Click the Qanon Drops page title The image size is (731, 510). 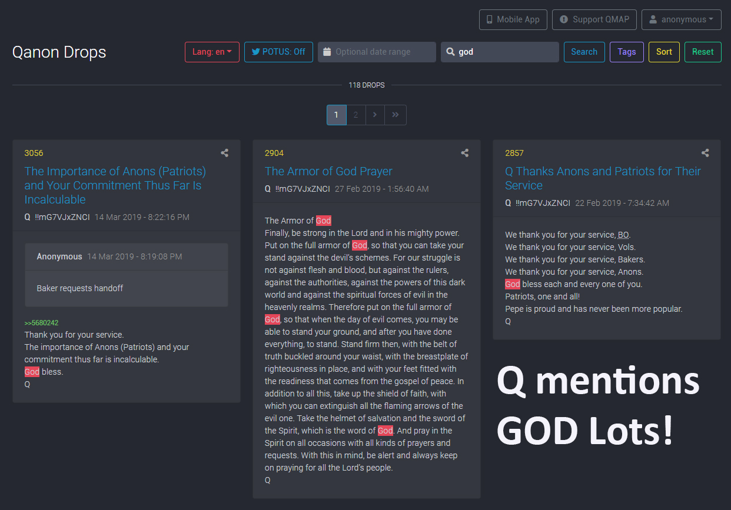59,52
